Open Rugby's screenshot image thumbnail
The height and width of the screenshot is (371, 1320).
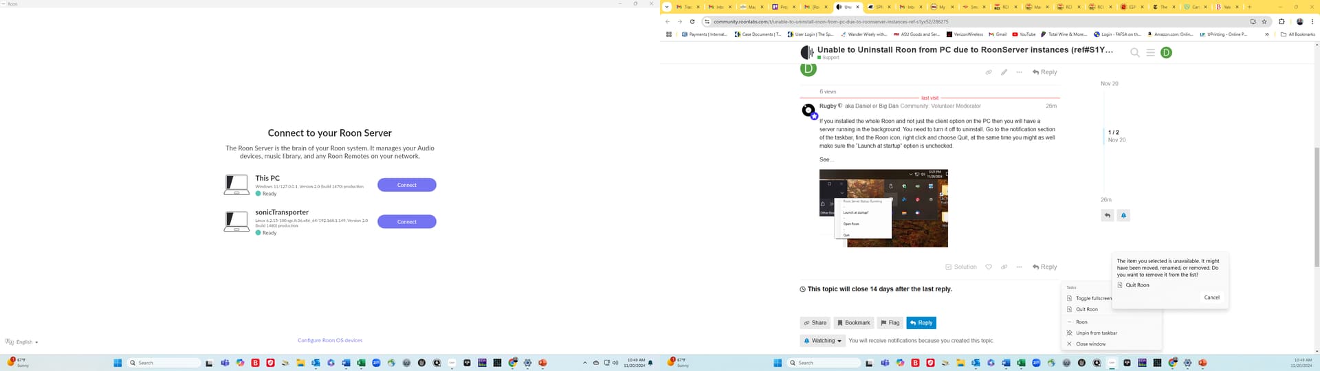pos(883,208)
